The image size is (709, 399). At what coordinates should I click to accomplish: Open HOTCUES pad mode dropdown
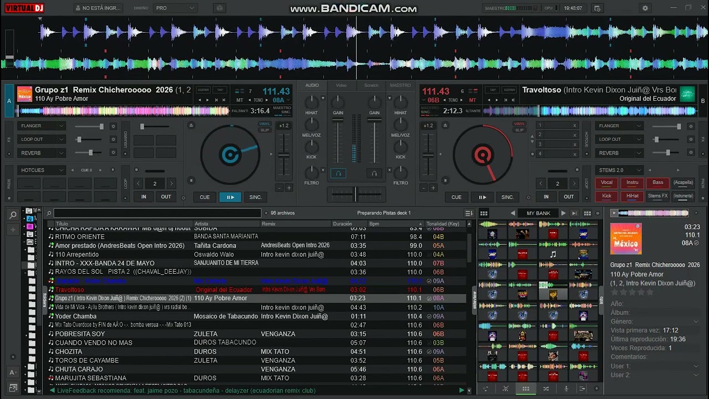click(x=42, y=170)
